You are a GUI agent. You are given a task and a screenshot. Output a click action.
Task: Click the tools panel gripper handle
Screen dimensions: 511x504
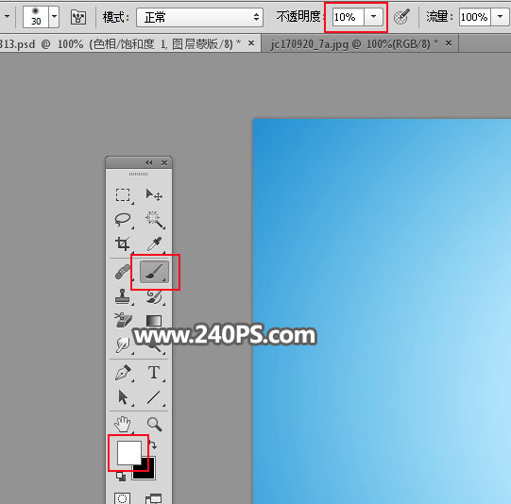tap(139, 175)
